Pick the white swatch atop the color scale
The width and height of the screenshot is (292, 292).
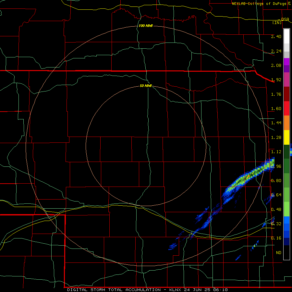tap(286, 36)
